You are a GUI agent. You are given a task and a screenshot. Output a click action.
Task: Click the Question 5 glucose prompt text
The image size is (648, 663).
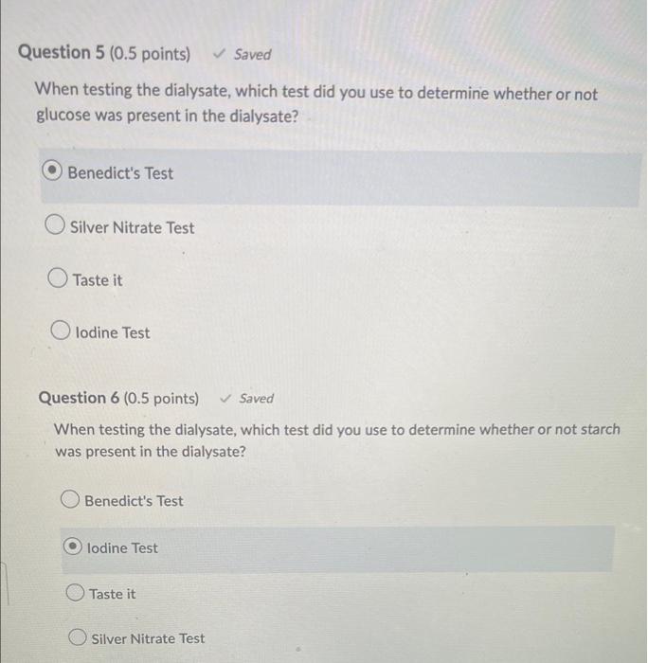point(316,102)
